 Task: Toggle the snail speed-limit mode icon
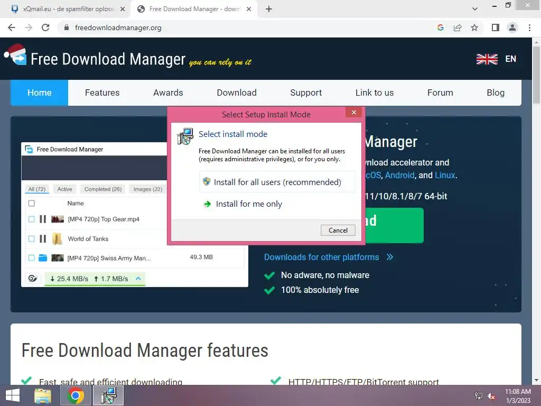33,279
